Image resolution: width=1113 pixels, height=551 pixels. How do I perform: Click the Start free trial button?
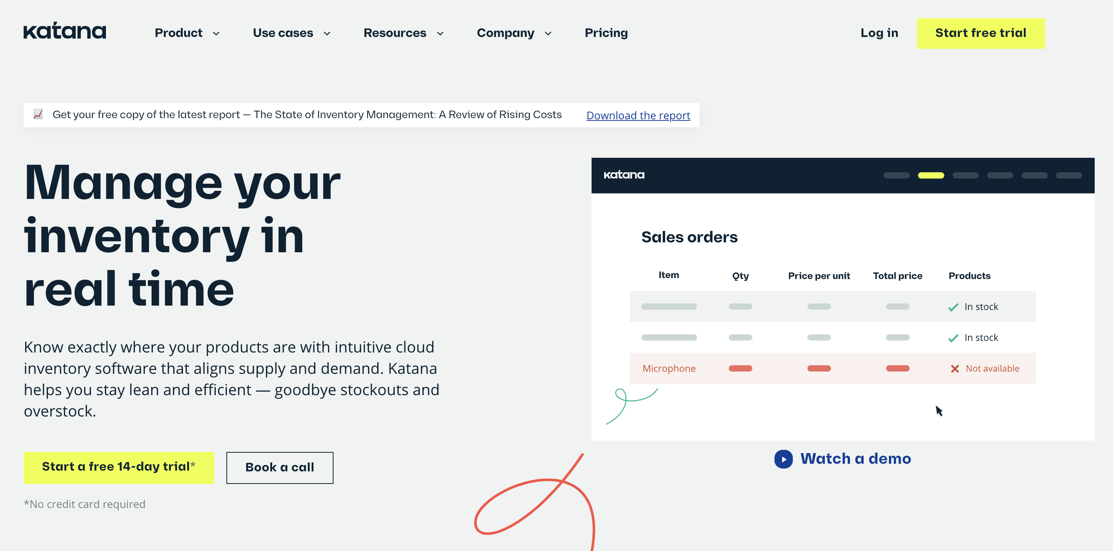click(x=980, y=33)
